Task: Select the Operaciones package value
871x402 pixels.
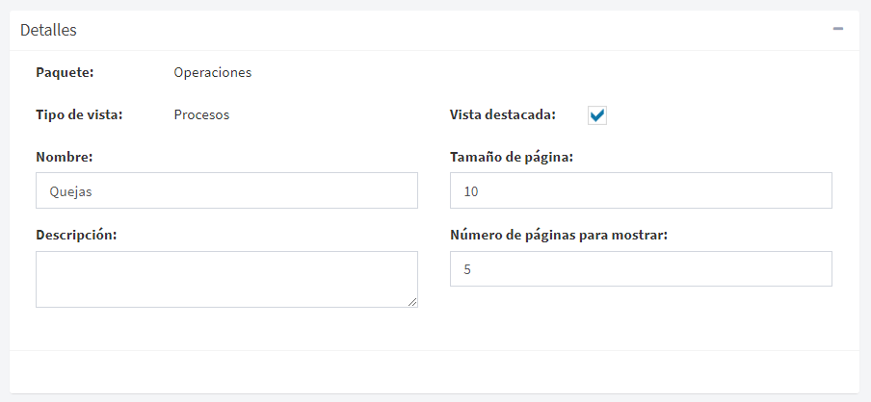Action: (213, 73)
